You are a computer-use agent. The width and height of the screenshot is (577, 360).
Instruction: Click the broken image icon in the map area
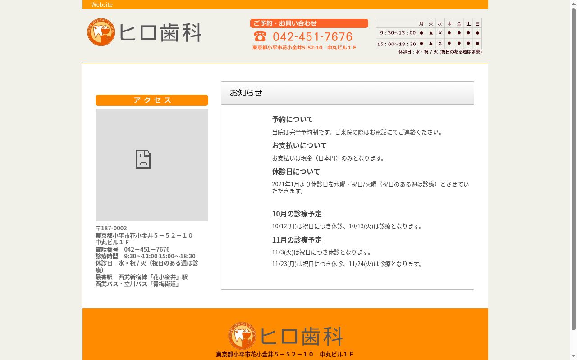(143, 159)
